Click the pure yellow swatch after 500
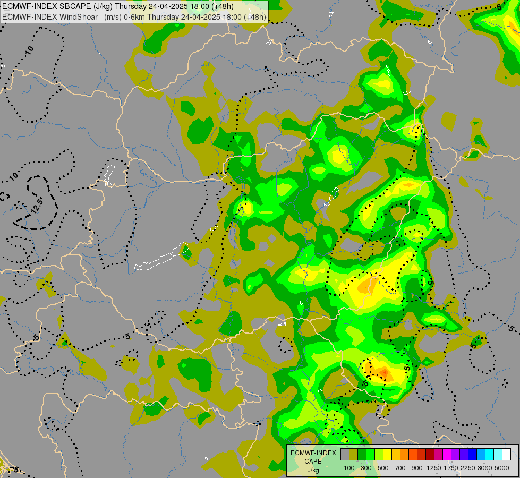Image resolution: width=520 pixels, height=478 pixels. pyautogui.click(x=387, y=454)
